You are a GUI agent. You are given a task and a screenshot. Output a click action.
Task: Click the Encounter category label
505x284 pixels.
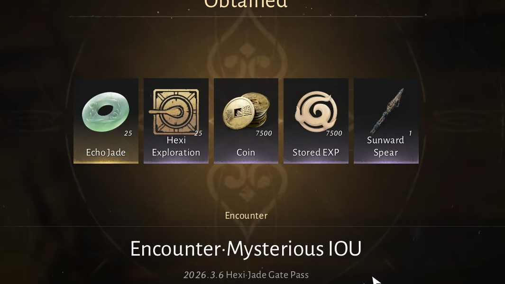tap(246, 215)
